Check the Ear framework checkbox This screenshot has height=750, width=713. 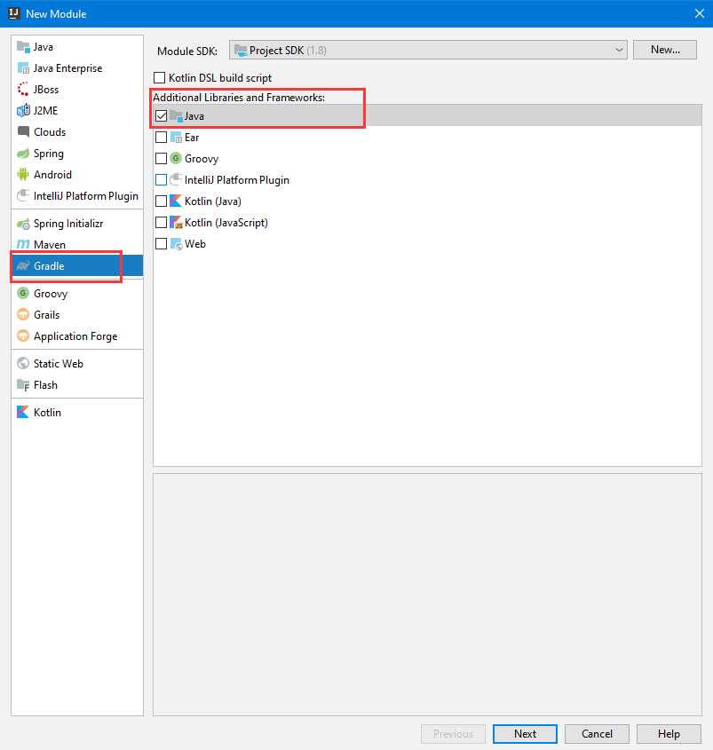(x=162, y=138)
